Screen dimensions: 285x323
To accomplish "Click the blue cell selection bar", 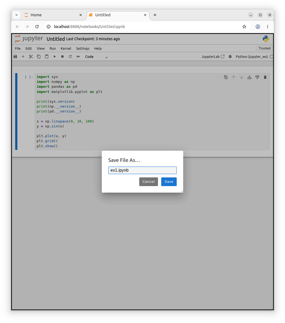I will pos(16,111).
